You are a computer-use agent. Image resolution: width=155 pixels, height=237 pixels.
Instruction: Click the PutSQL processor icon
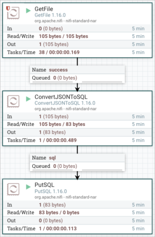(13, 189)
